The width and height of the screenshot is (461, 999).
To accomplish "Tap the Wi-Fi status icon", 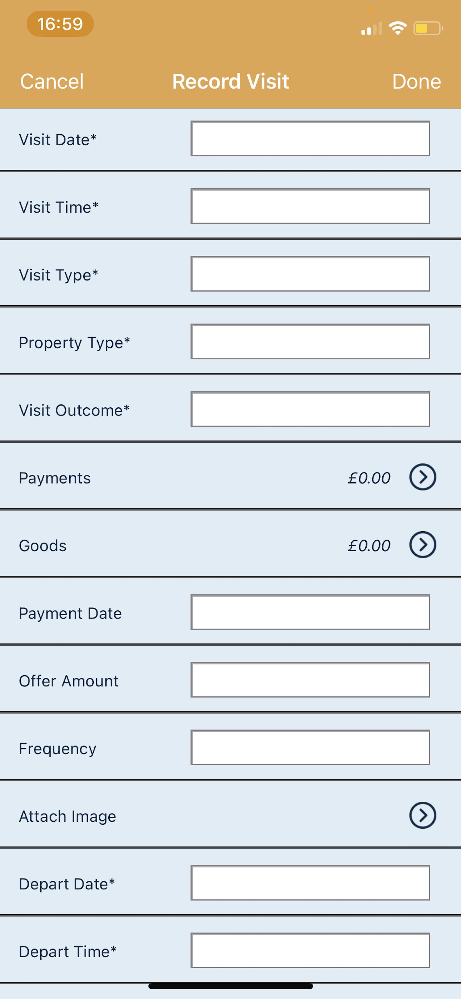I will tap(397, 28).
